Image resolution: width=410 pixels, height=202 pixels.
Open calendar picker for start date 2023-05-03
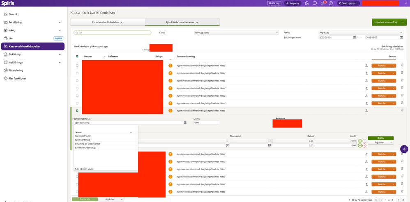(355, 37)
